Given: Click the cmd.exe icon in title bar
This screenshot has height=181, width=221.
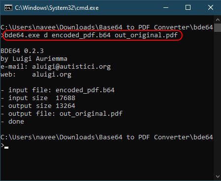Looking at the screenshot, I should point(8,8).
